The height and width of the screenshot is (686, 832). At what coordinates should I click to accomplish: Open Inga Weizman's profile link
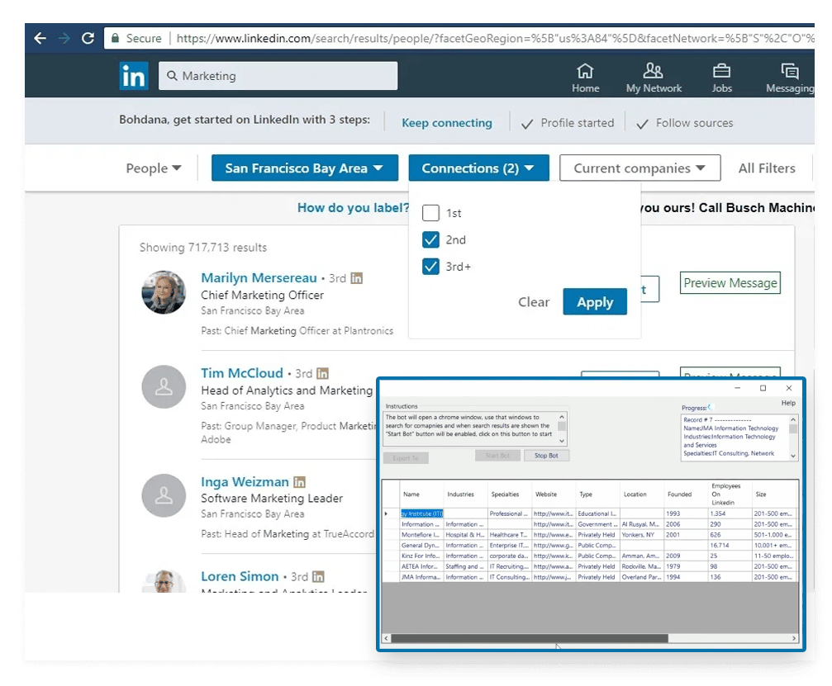click(245, 482)
